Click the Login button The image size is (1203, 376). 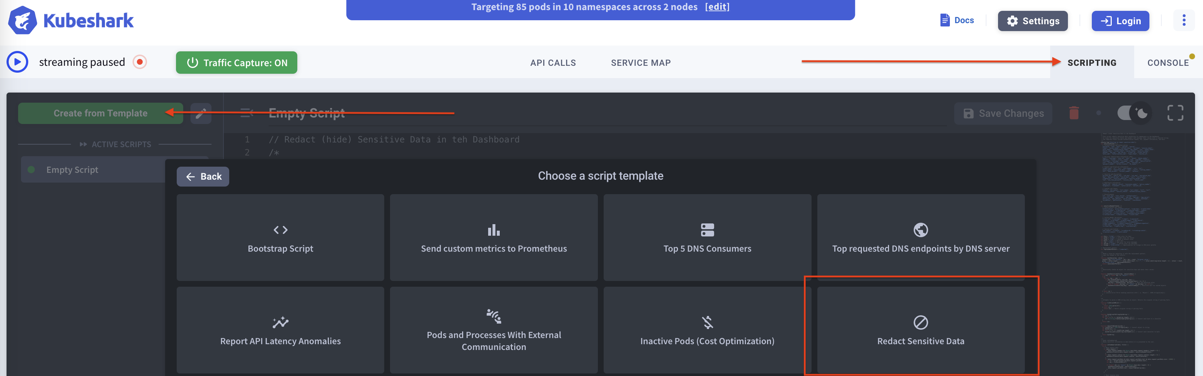click(1120, 21)
